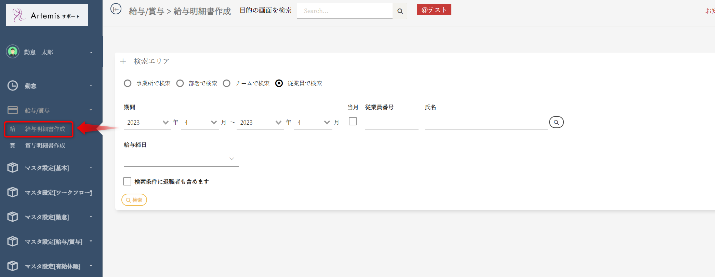Click the plus icon beside 検索エリア
The image size is (715, 277).
(123, 61)
